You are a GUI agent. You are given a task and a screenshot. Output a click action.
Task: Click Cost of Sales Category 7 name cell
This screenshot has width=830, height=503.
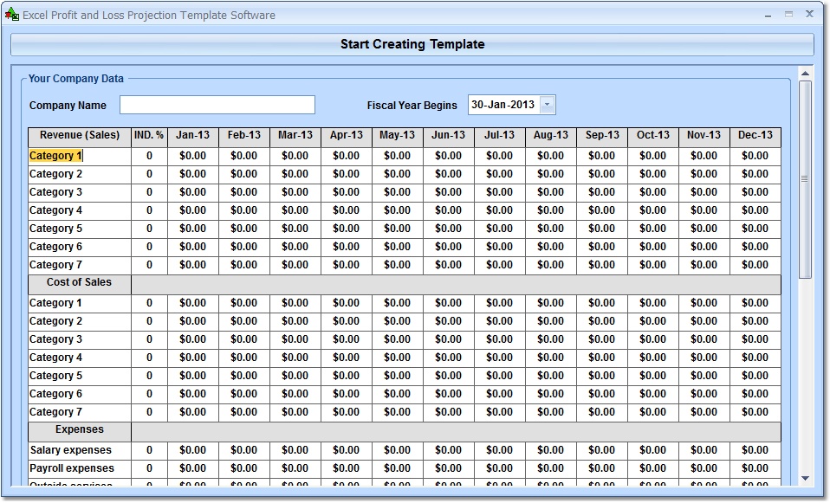pyautogui.click(x=80, y=412)
